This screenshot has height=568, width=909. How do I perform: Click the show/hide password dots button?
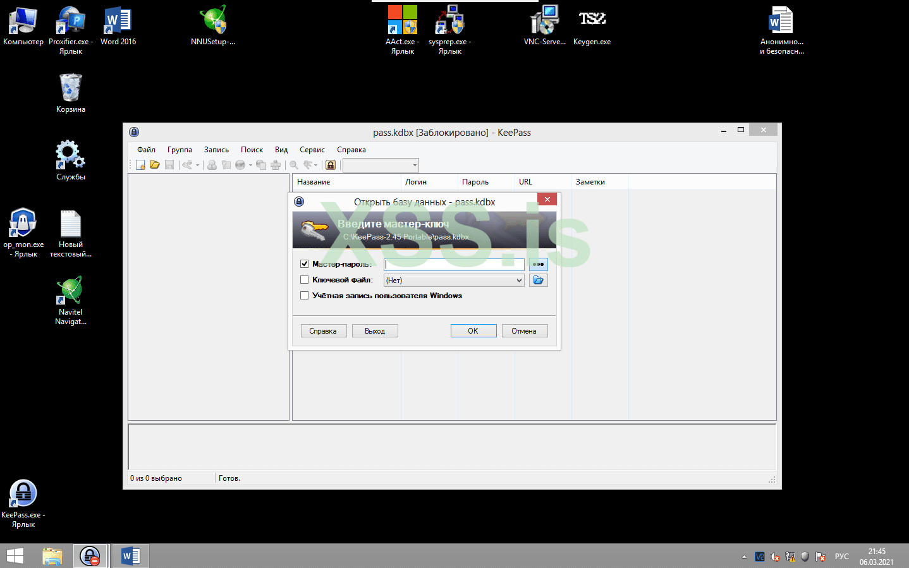[539, 264]
